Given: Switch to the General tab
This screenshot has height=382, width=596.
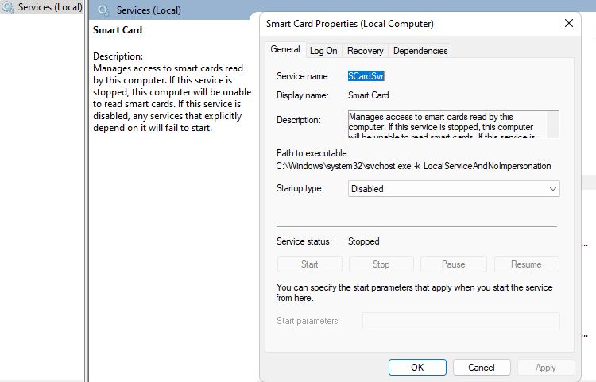Looking at the screenshot, I should [x=285, y=49].
